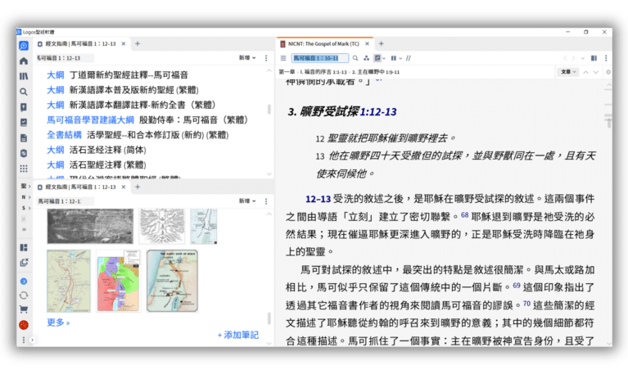Image resolution: width=628 pixels, height=392 pixels.
Task: Open the 全書結構 link
Action: click(x=64, y=135)
